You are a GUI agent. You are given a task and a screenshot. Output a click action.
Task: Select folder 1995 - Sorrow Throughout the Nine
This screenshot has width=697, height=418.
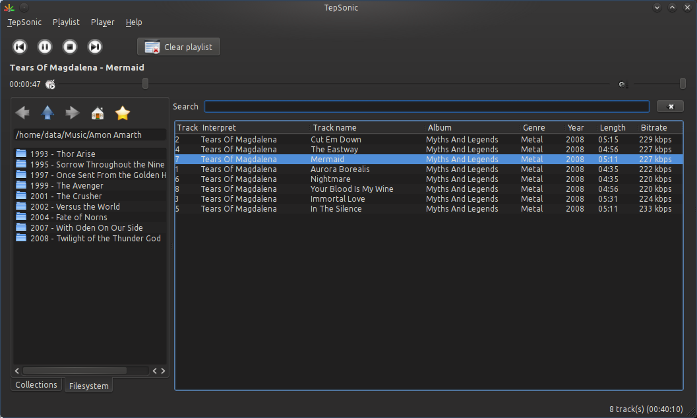click(x=90, y=164)
